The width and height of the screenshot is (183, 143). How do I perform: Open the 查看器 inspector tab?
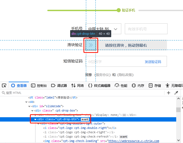(x=19, y=85)
